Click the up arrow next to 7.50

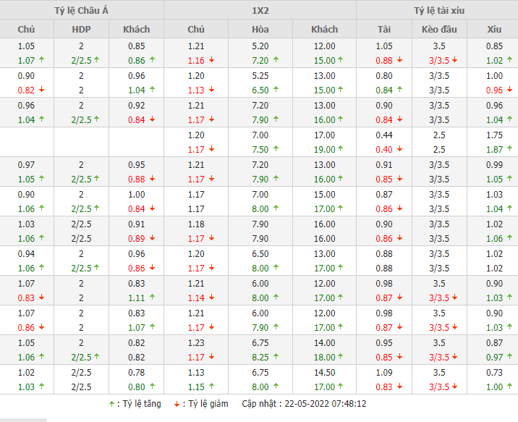point(276,150)
